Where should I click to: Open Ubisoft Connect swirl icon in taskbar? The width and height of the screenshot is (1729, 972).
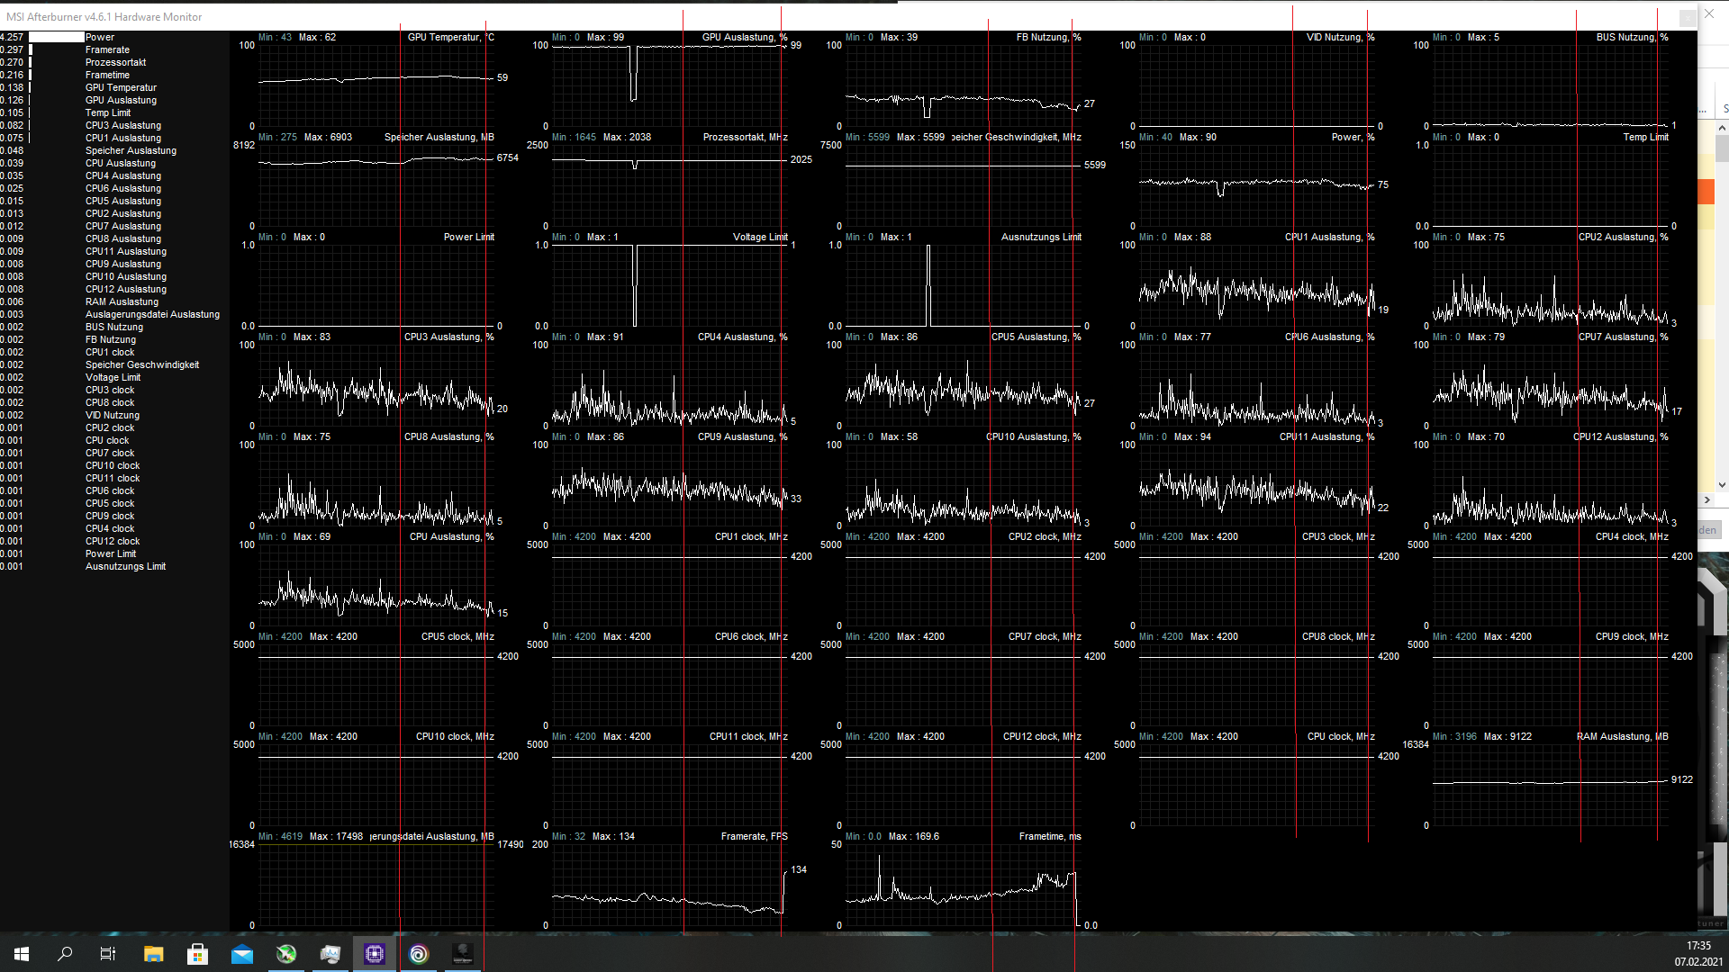coord(419,954)
